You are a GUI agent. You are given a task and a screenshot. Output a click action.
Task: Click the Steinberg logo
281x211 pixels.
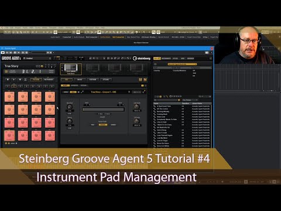tap(142, 58)
